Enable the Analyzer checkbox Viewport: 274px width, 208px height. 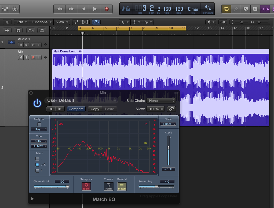point(39,124)
